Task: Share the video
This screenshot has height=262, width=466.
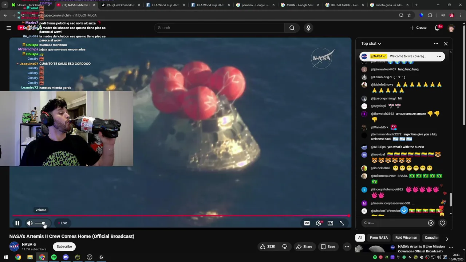Action: coord(304,247)
